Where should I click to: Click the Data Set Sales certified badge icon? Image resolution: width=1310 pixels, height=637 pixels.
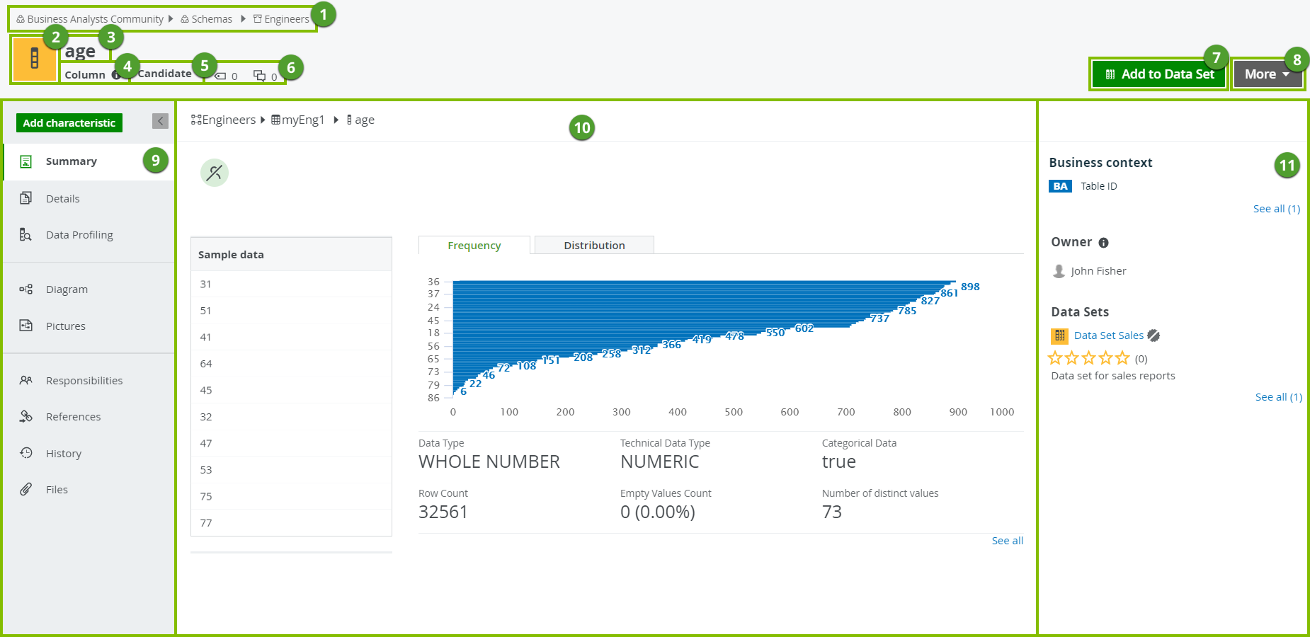[x=1154, y=335]
